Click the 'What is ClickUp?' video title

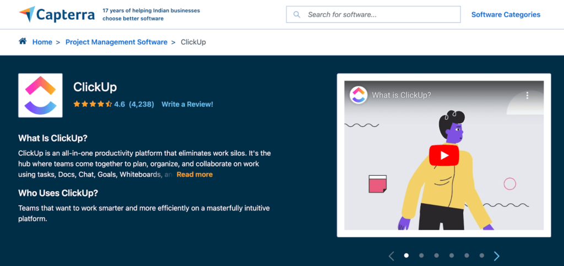[402, 95]
